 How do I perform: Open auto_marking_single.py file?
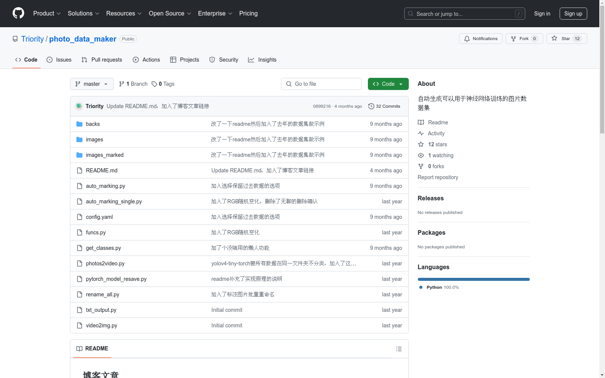click(114, 201)
